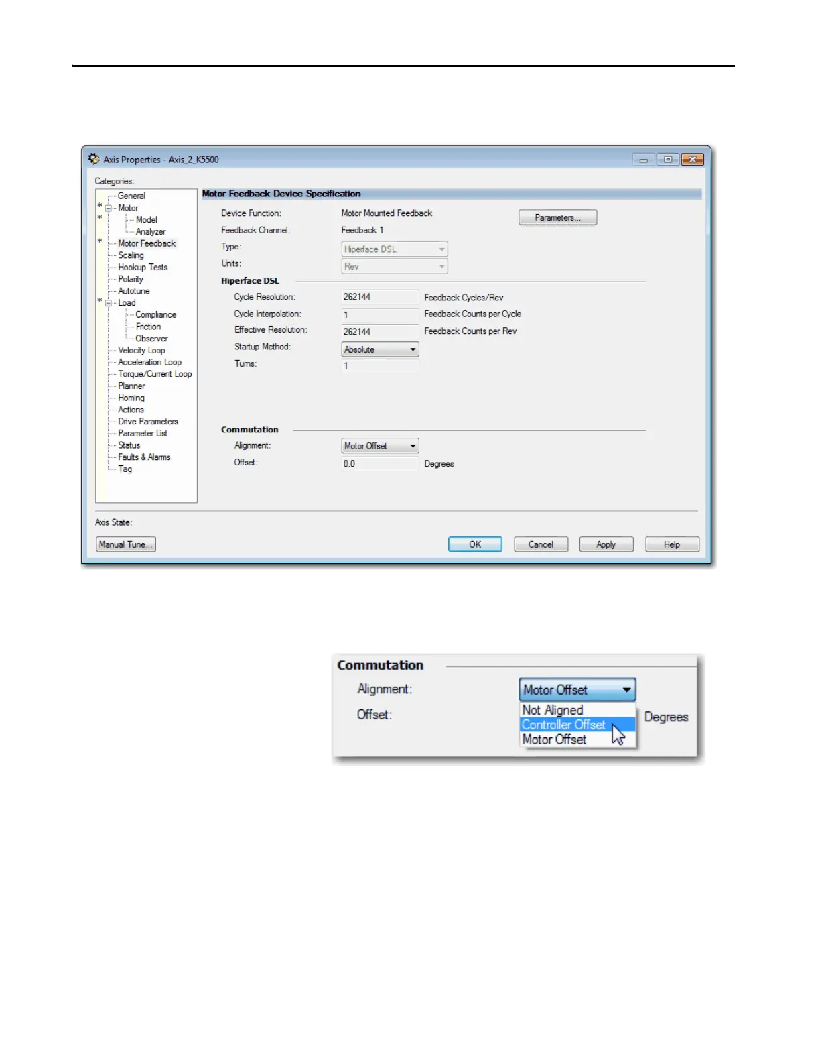This screenshot has height=1062, width=820.
Task: Confirm with the OK button
Action: tap(475, 544)
